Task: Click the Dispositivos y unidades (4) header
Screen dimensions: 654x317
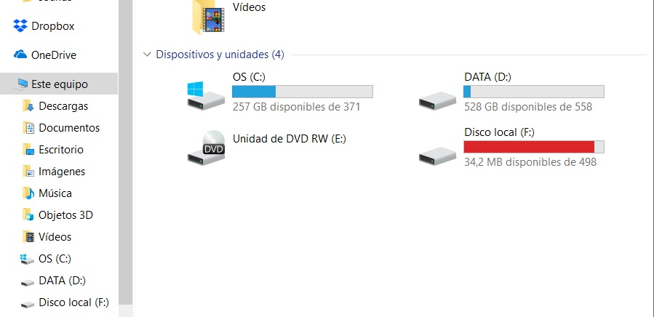Action: (220, 55)
